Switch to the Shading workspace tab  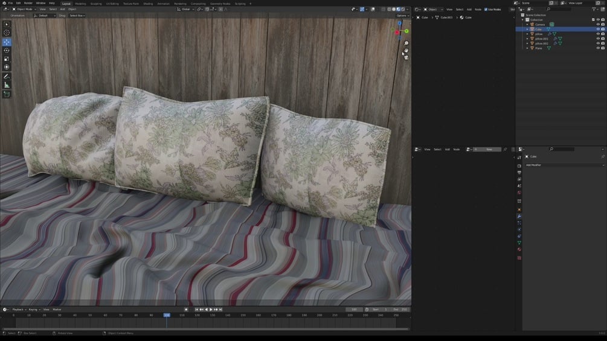(148, 4)
